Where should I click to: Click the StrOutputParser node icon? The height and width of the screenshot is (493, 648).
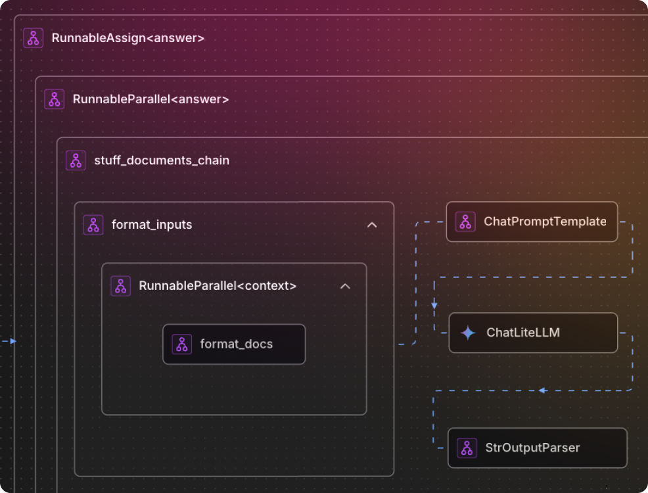coord(467,448)
